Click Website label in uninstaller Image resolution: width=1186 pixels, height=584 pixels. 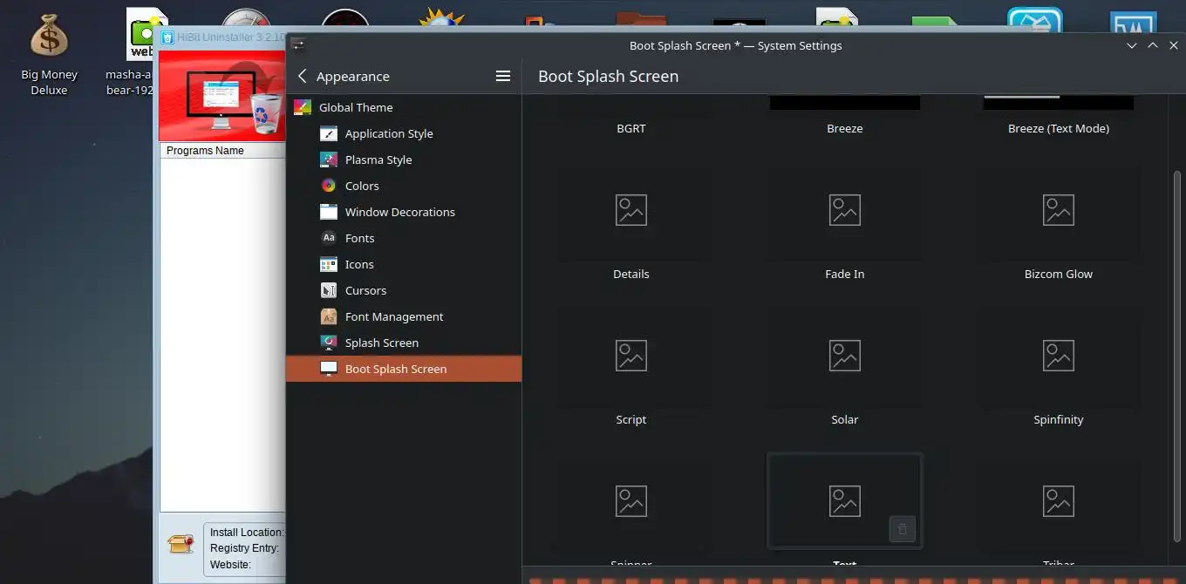tap(231, 565)
